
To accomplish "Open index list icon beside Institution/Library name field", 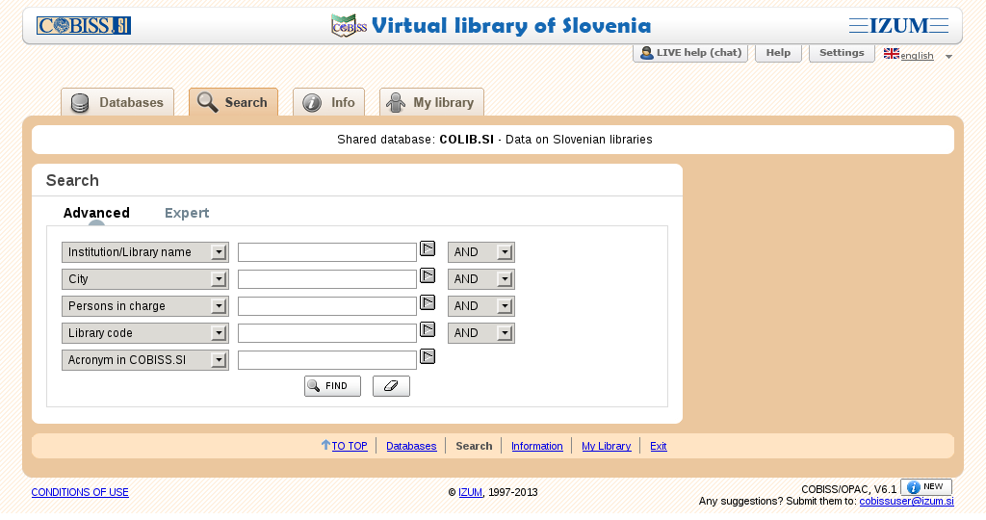I will click(x=428, y=248).
